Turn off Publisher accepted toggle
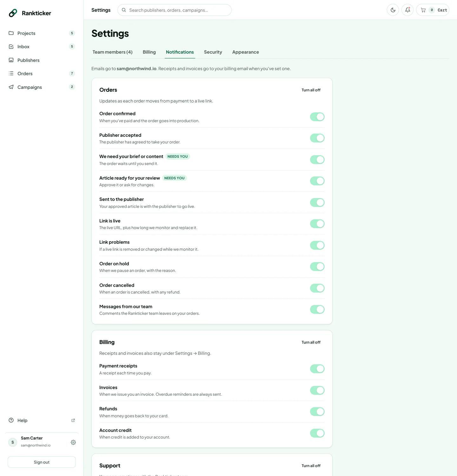The image size is (457, 476). 317,138
